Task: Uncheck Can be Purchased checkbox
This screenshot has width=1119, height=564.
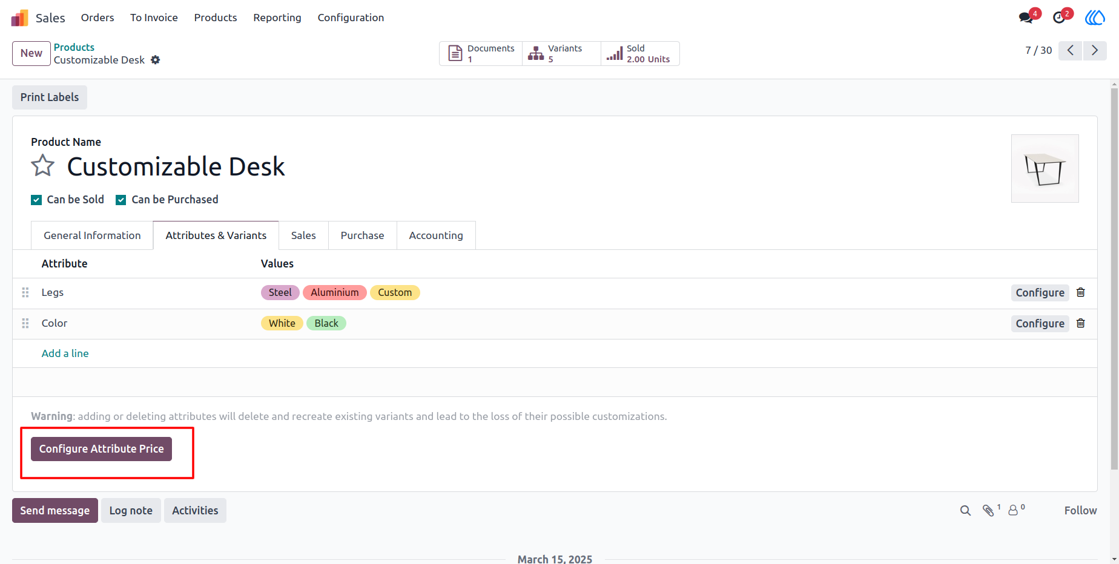Action: 121,200
